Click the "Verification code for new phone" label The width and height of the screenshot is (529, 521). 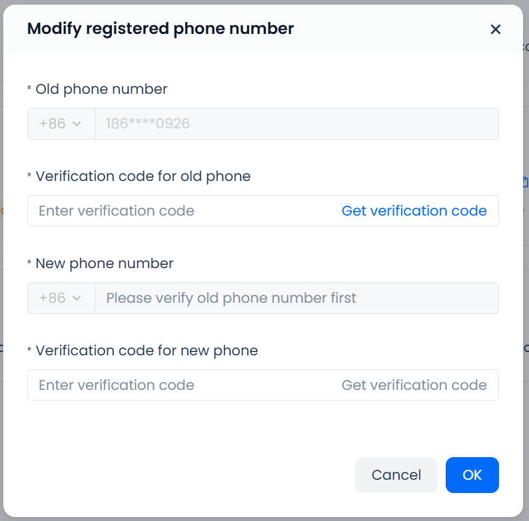147,351
